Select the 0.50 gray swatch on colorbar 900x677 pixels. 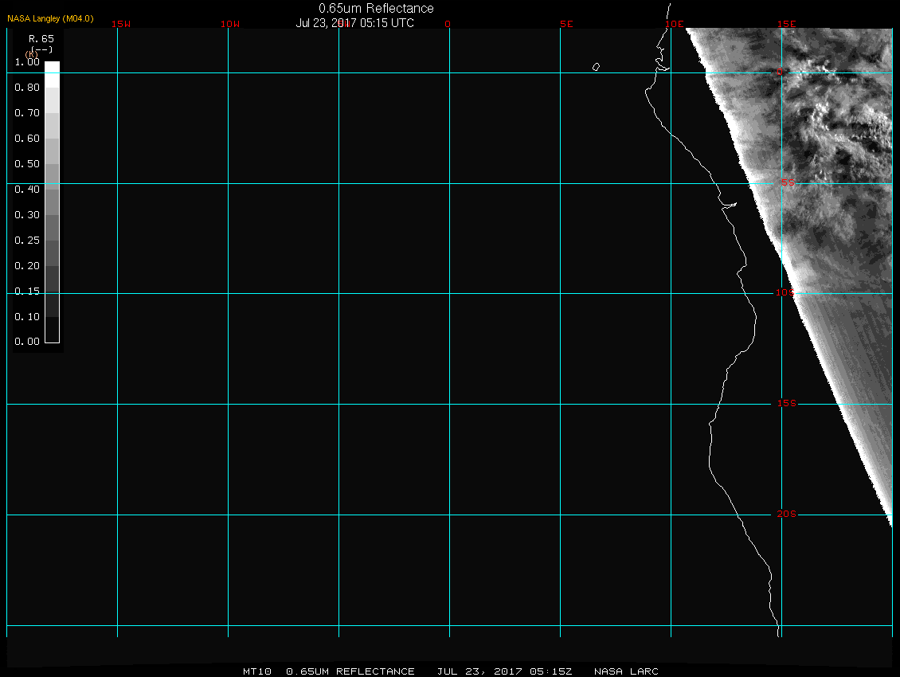coord(52,164)
